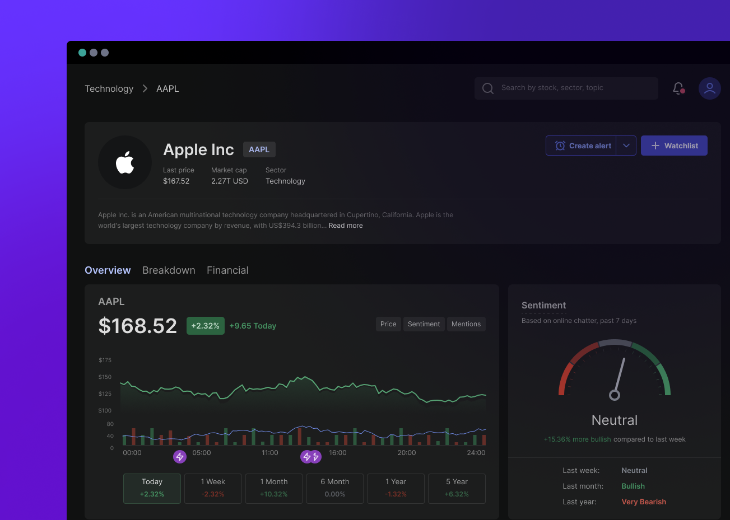Click the $168.52 price value
Viewport: 730px width, 520px height.
coord(138,326)
